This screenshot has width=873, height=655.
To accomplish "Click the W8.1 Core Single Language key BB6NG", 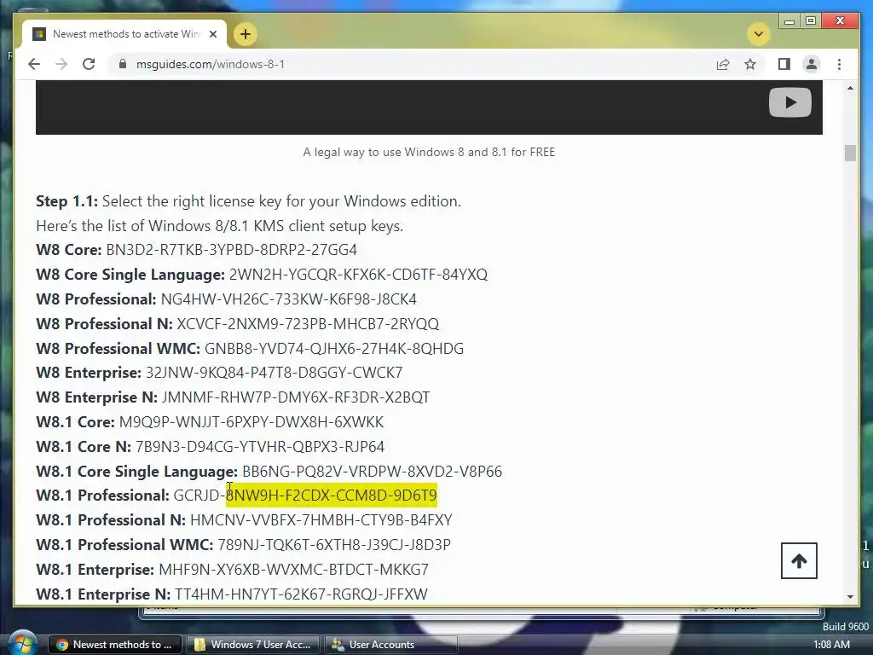I will click(372, 471).
